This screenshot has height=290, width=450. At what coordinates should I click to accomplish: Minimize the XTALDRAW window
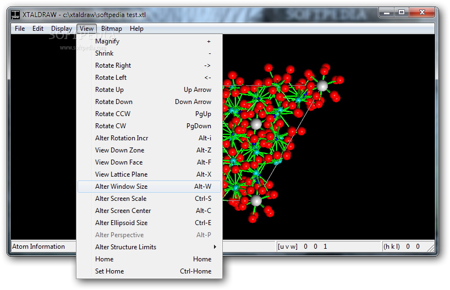click(387, 13)
